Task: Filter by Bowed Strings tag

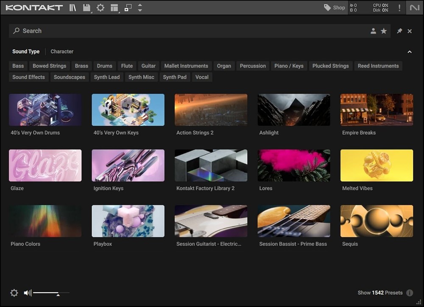Action: 49,66
